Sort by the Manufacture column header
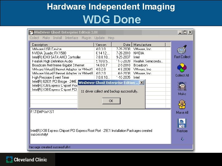The image size is (222, 166). pos(149,45)
